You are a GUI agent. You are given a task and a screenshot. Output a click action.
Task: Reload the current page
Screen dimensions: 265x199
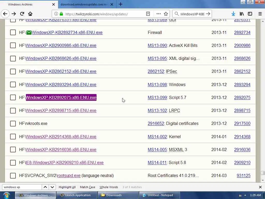click(22, 14)
